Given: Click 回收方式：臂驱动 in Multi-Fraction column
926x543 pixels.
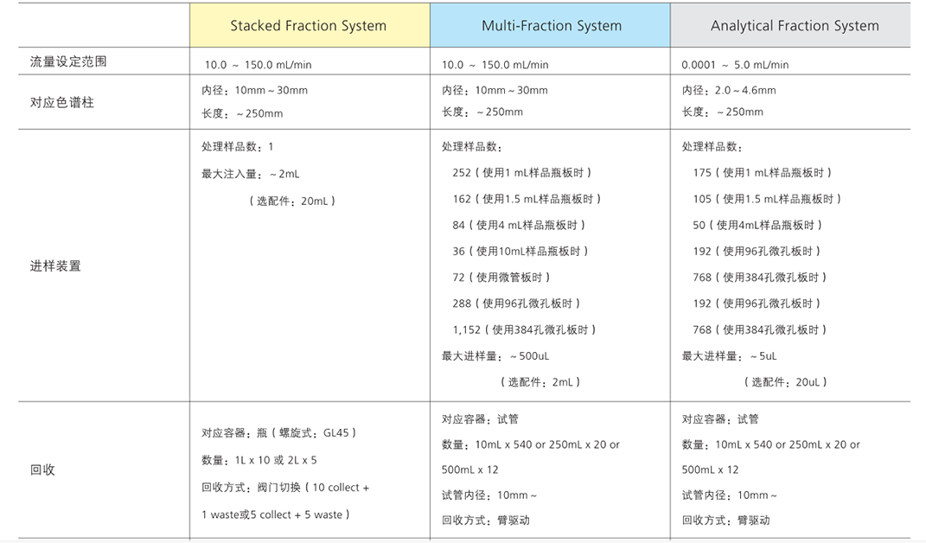Looking at the screenshot, I should (x=485, y=520).
